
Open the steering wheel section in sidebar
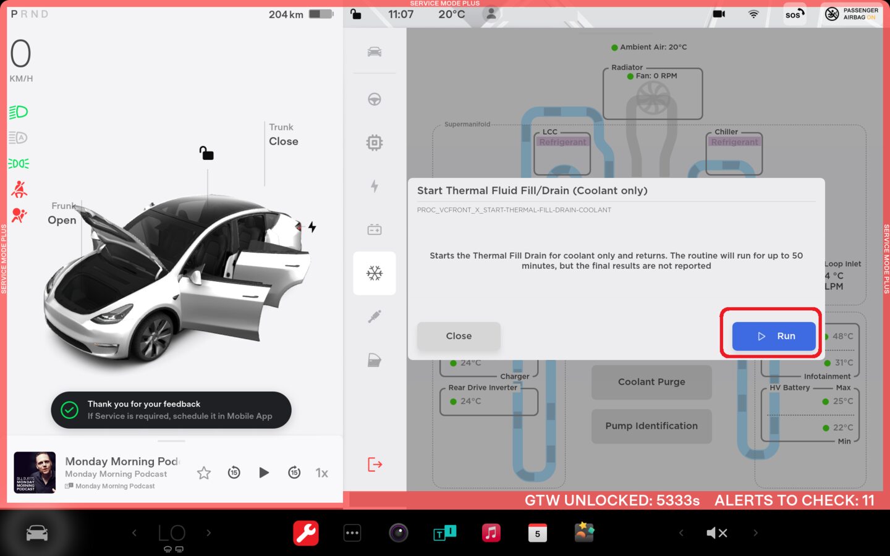pos(375,99)
